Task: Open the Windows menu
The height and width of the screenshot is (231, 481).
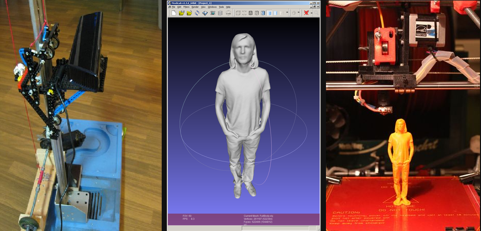Action: (212, 7)
